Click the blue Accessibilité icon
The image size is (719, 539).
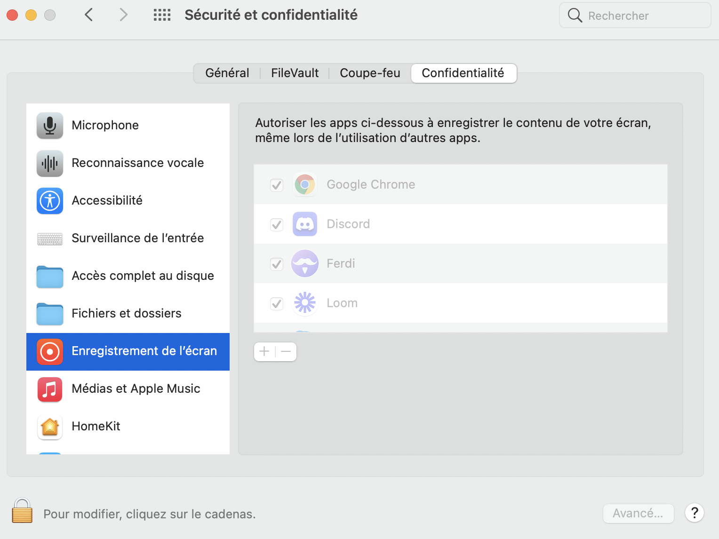(49, 201)
